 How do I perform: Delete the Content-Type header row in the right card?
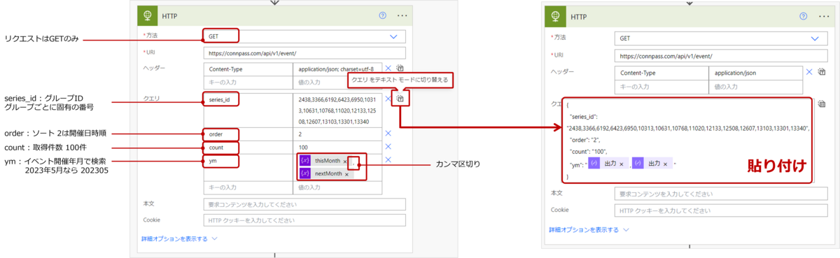click(809, 71)
